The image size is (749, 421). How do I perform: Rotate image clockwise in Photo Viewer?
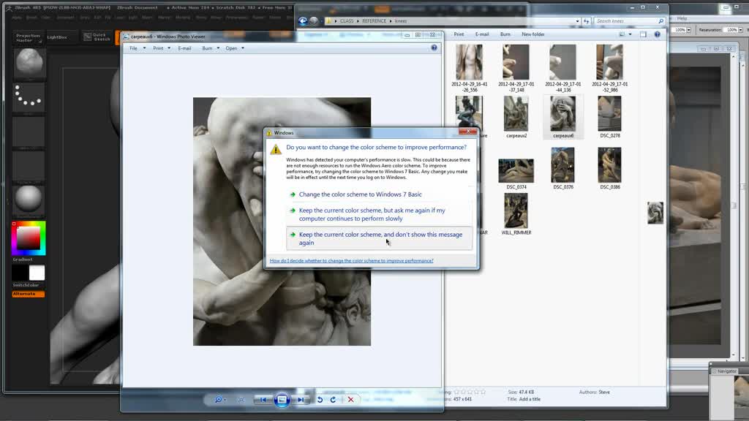tap(333, 400)
